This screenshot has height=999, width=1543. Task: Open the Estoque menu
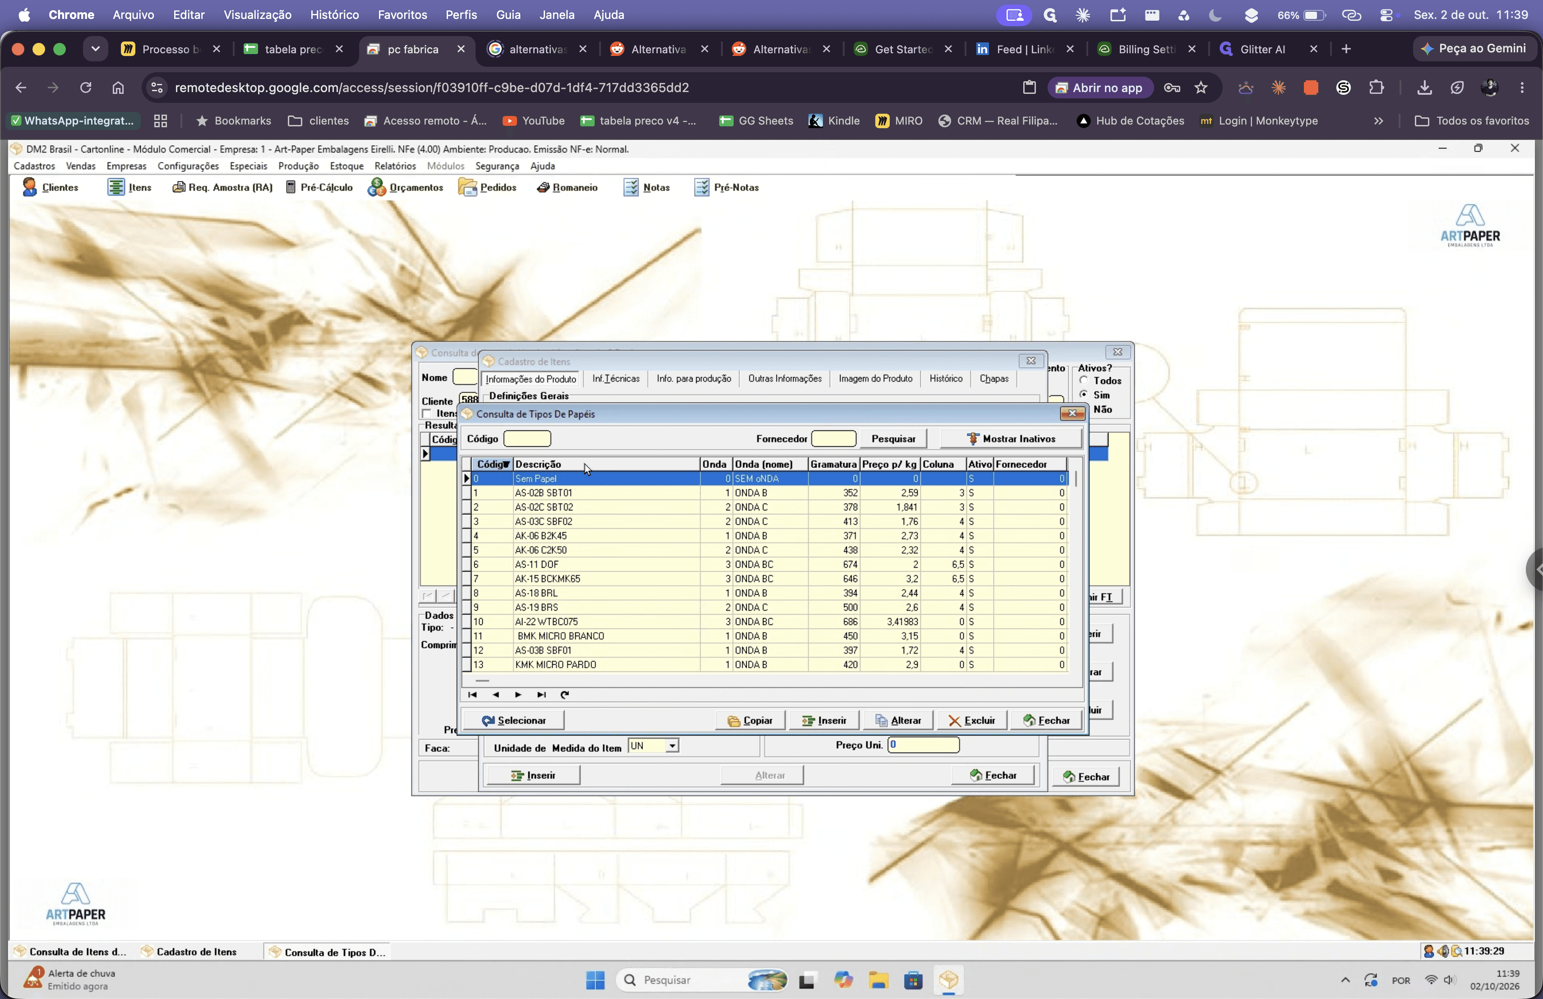346,166
